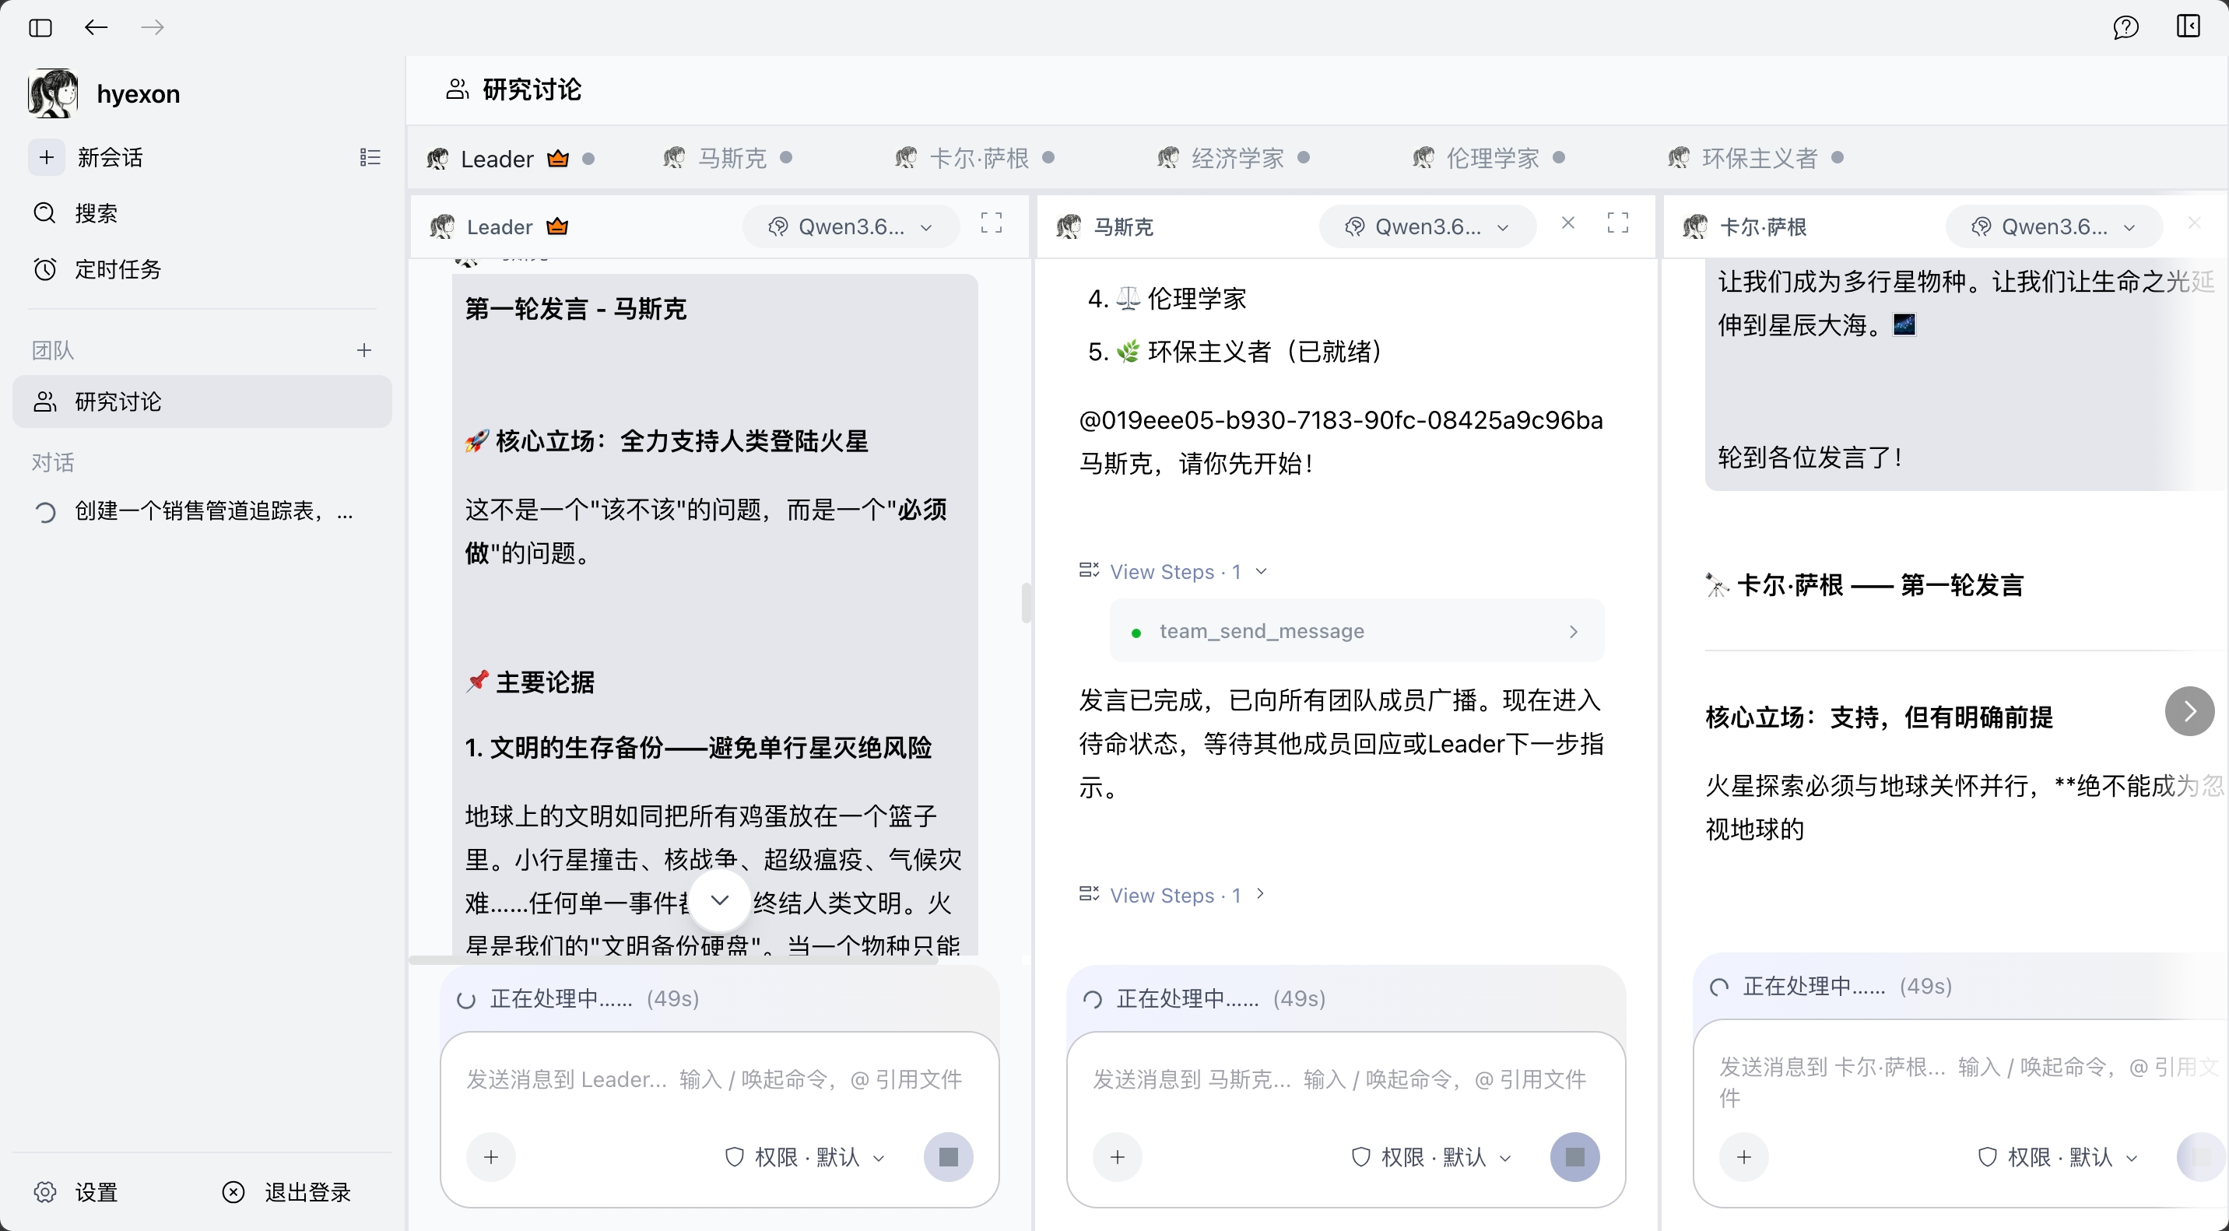Toggle the left sidebar panel icon
This screenshot has width=2229, height=1231.
[x=40, y=28]
